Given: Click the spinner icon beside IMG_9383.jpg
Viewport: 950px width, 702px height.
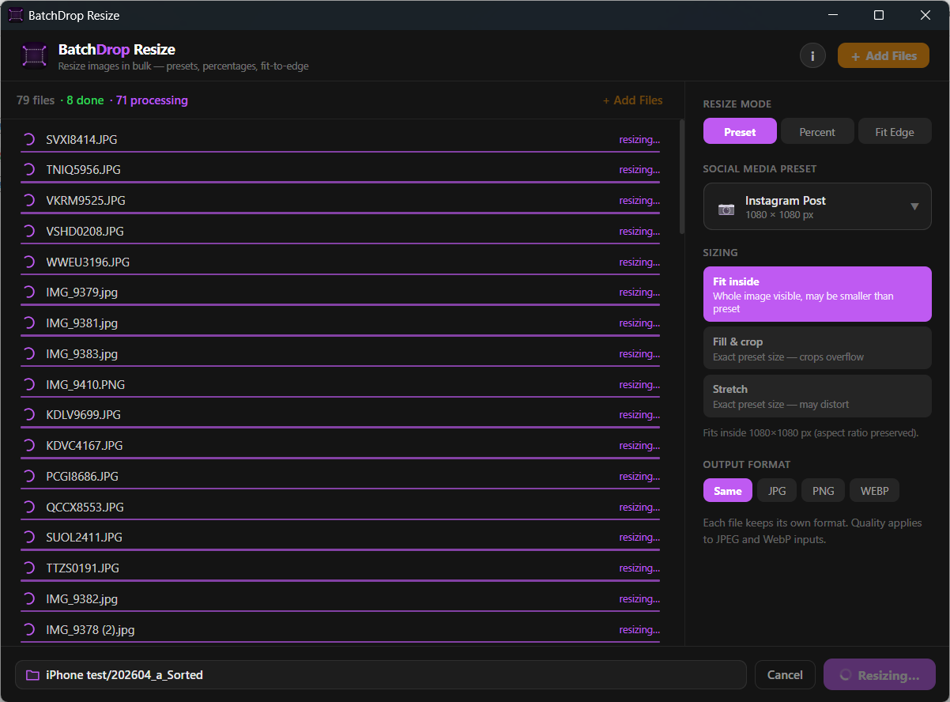Looking at the screenshot, I should pyautogui.click(x=29, y=353).
